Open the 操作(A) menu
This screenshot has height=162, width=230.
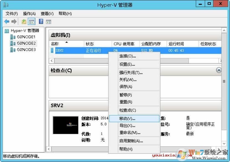click(x=29, y=13)
